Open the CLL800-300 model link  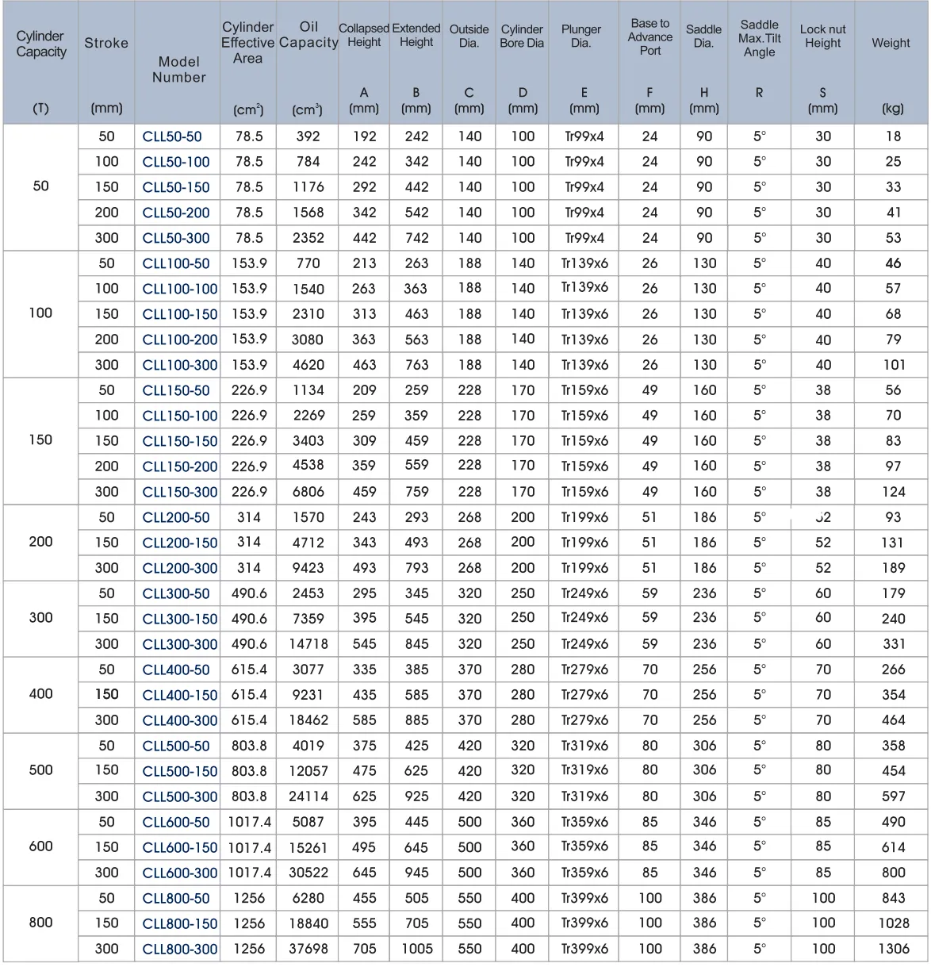[179, 949]
